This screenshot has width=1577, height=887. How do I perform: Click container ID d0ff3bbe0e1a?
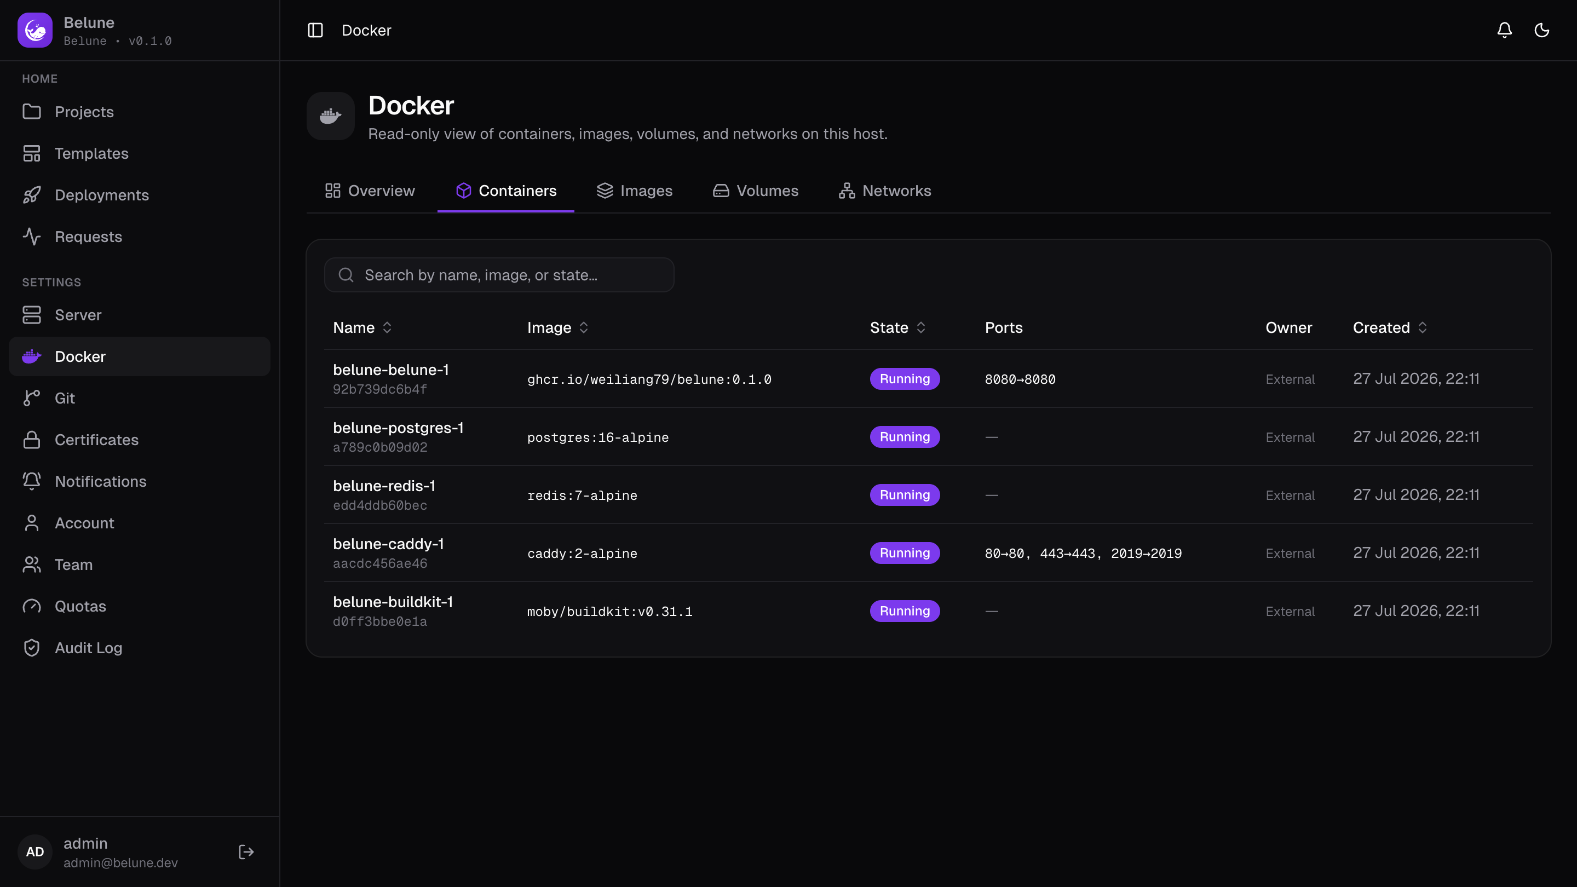coord(379,622)
